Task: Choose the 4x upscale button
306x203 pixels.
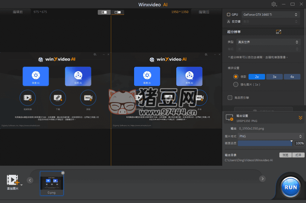Action: click(x=292, y=77)
